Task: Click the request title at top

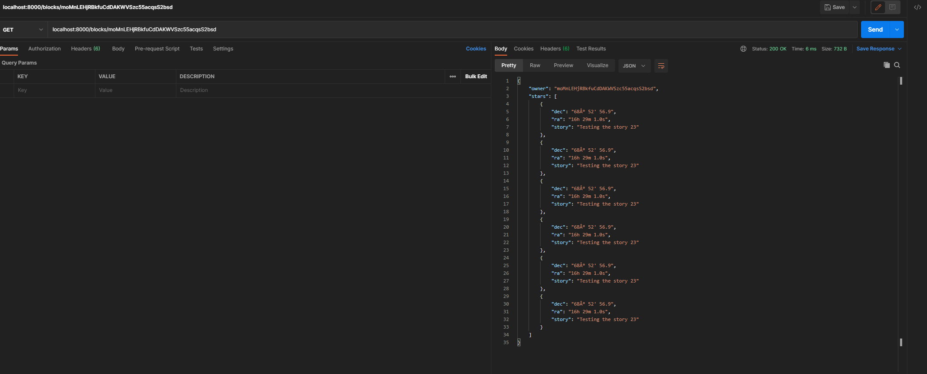Action: click(88, 7)
